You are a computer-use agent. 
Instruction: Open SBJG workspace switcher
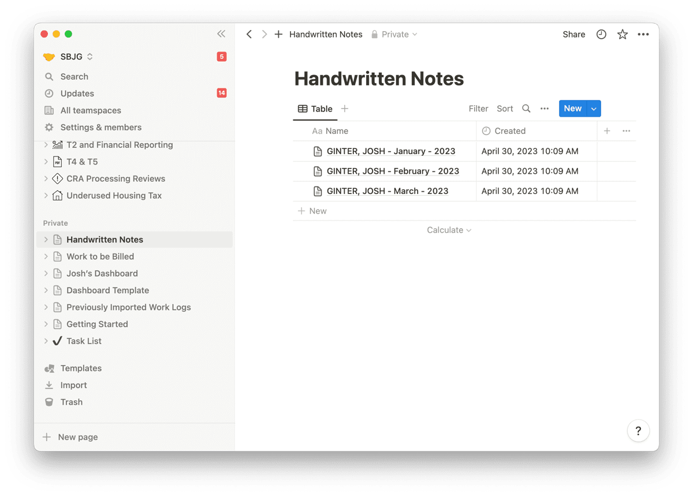pyautogui.click(x=68, y=57)
